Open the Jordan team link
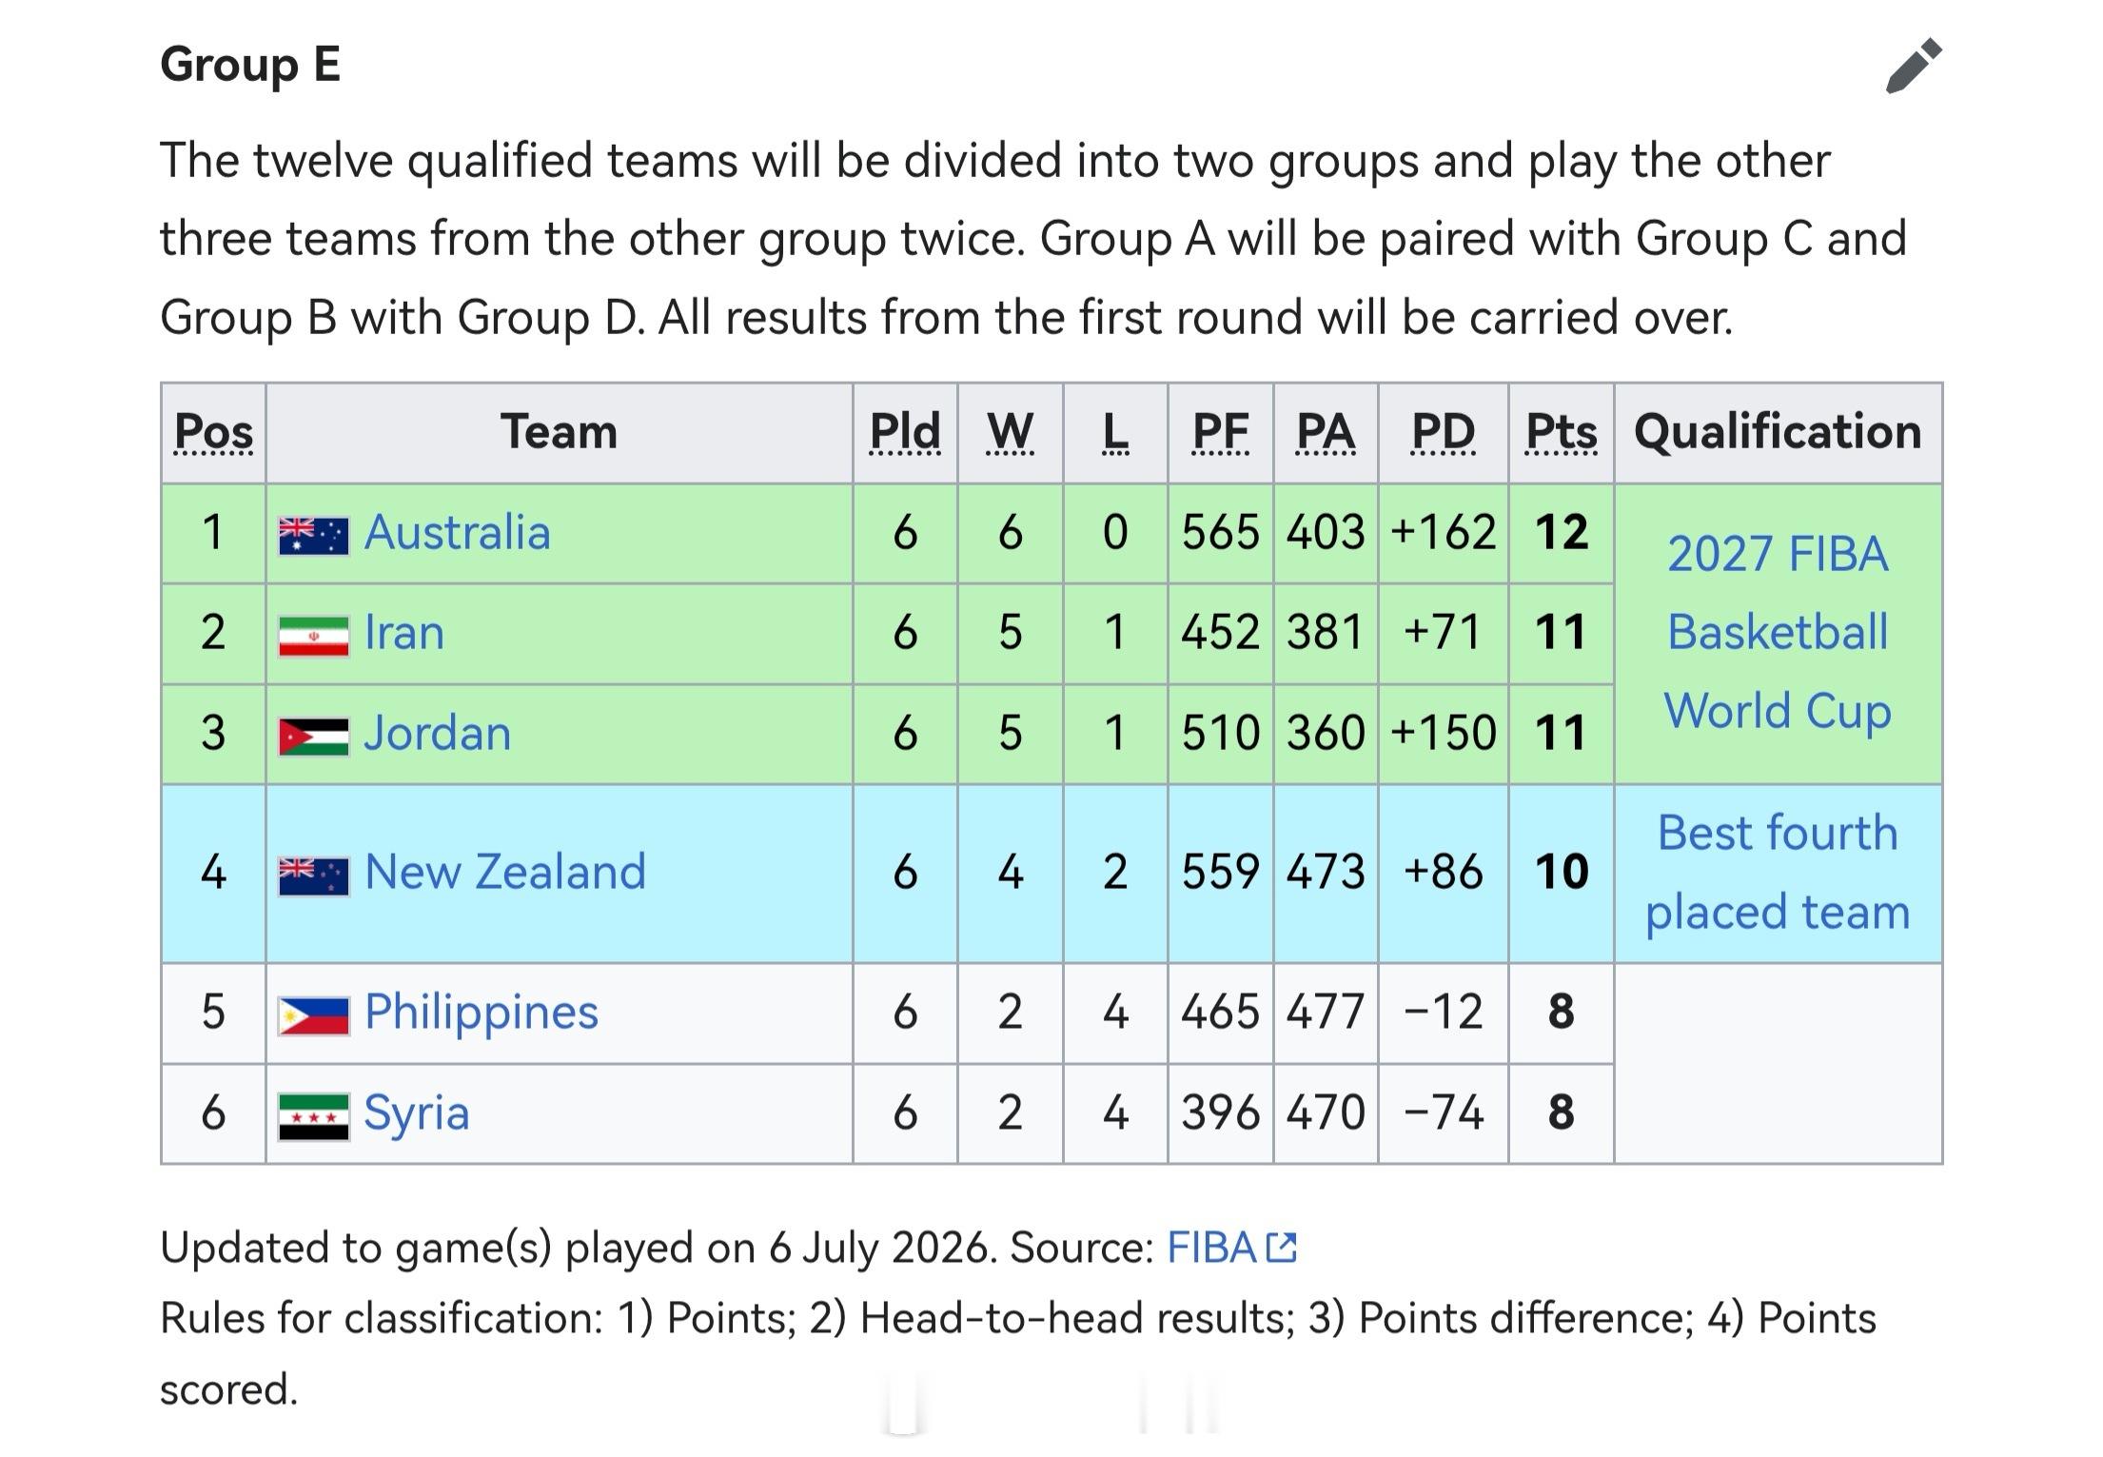This screenshot has width=2103, height=1457. pyautogui.click(x=438, y=733)
